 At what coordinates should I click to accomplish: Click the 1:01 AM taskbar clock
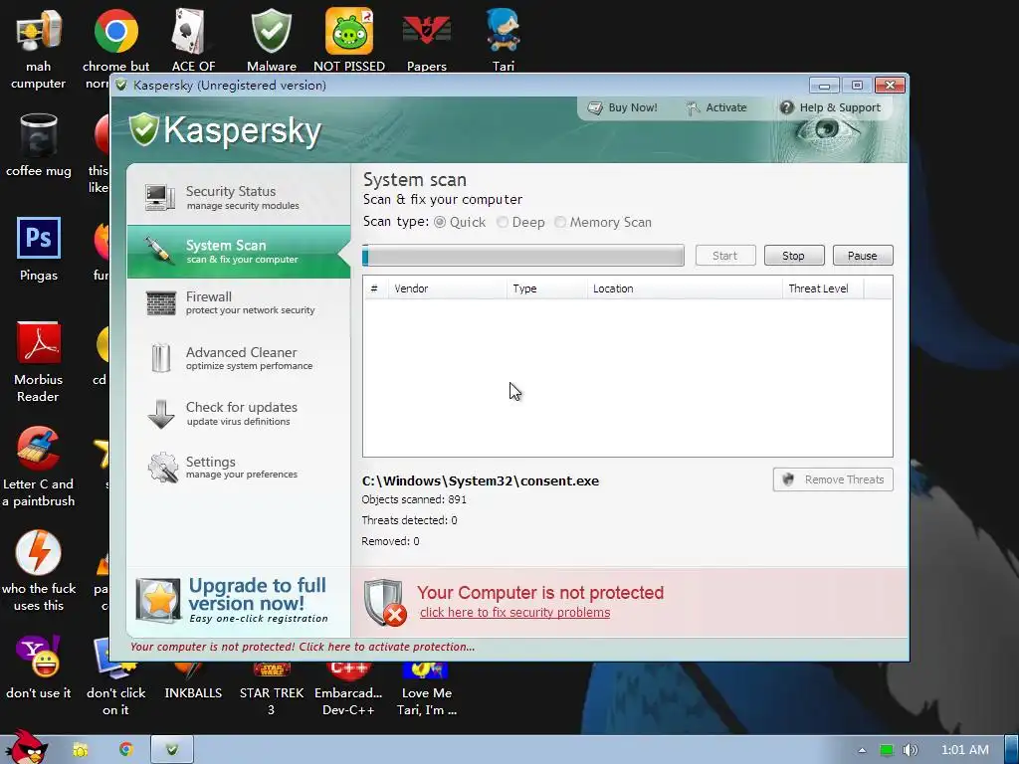coord(965,750)
